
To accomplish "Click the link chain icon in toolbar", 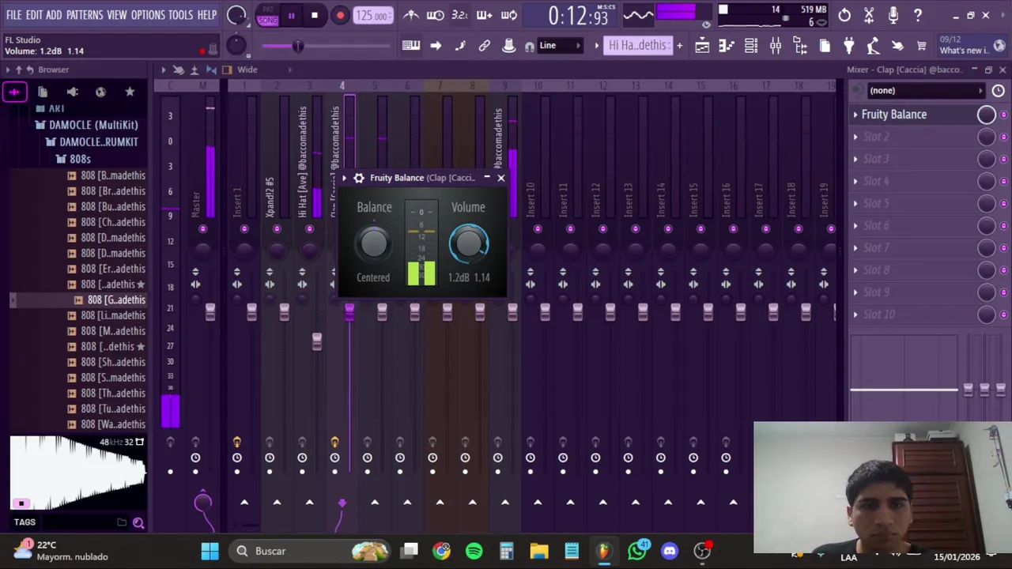I will click(485, 46).
